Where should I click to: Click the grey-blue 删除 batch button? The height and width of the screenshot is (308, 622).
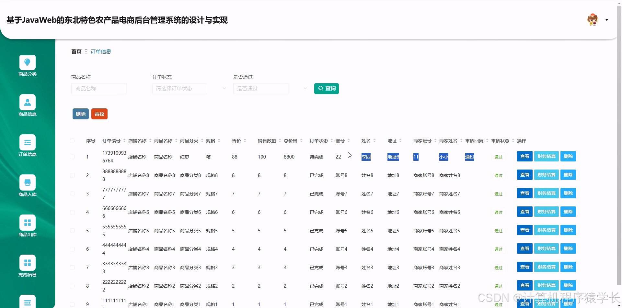click(x=81, y=114)
